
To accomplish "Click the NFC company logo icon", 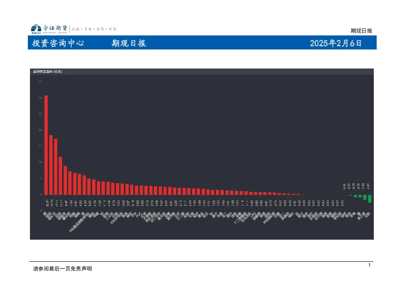I will tap(36, 29).
